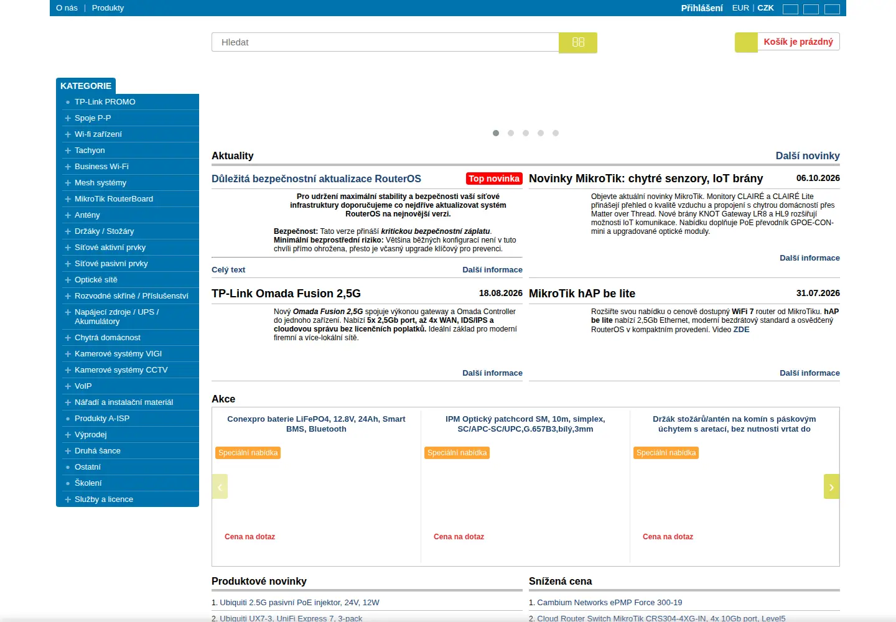Click the Celý text link
The width and height of the screenshot is (896, 622).
pos(228,270)
